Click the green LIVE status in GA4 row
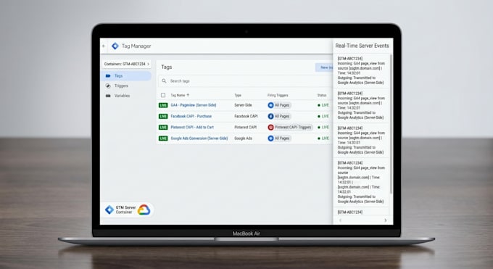Viewport: 493px width, 269px height. tap(323, 105)
